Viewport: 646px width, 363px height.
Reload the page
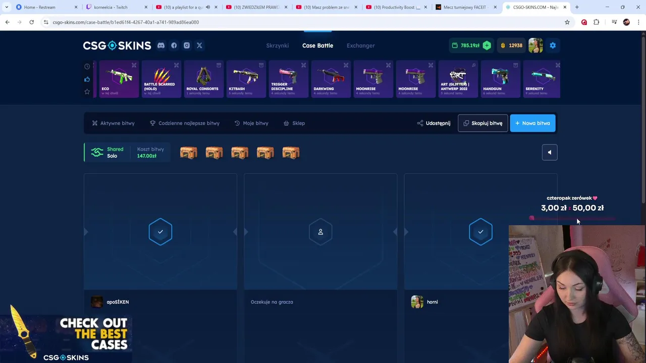point(31,22)
